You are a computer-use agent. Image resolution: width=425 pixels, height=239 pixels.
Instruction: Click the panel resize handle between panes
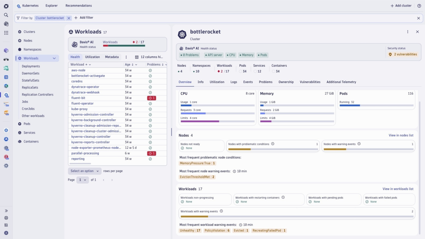tap(171, 132)
